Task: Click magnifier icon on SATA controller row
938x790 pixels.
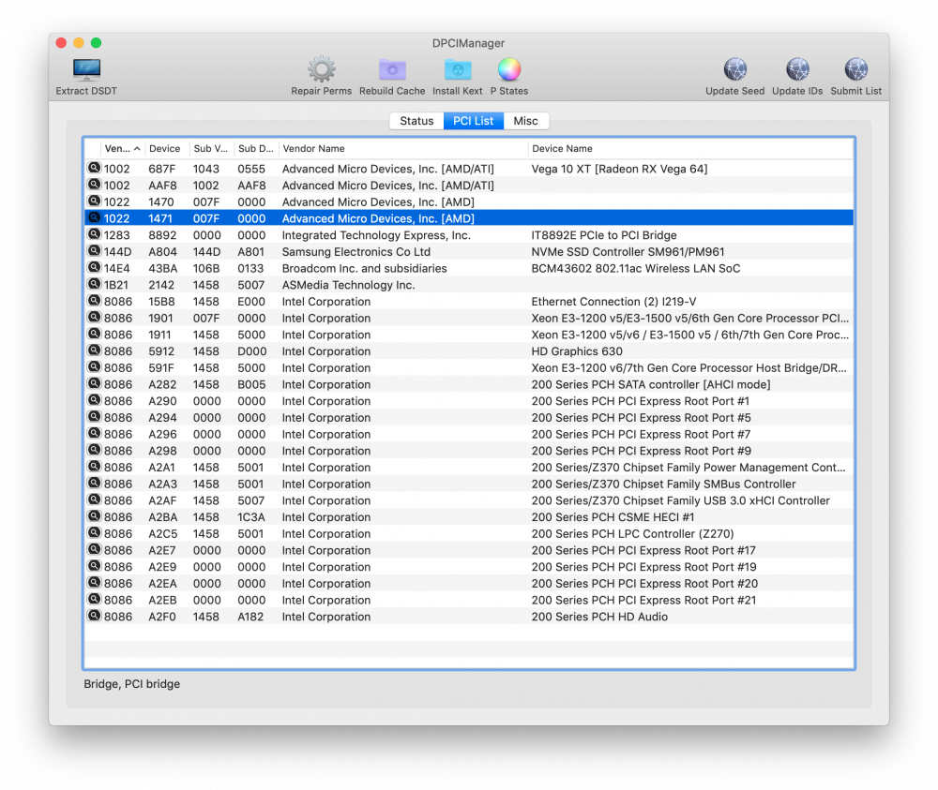Action: (94, 383)
